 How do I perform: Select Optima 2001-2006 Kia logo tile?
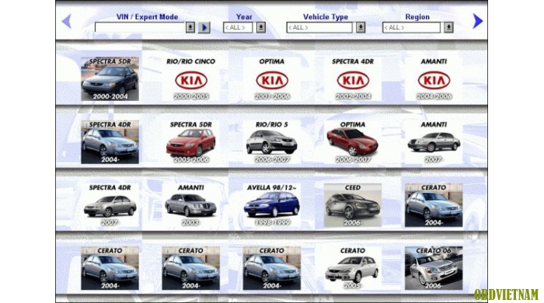pos(272,81)
